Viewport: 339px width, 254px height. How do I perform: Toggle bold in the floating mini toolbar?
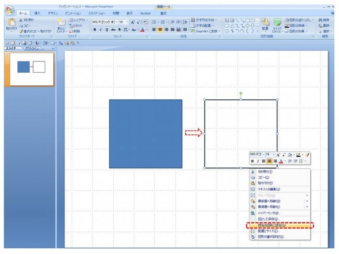(x=252, y=161)
